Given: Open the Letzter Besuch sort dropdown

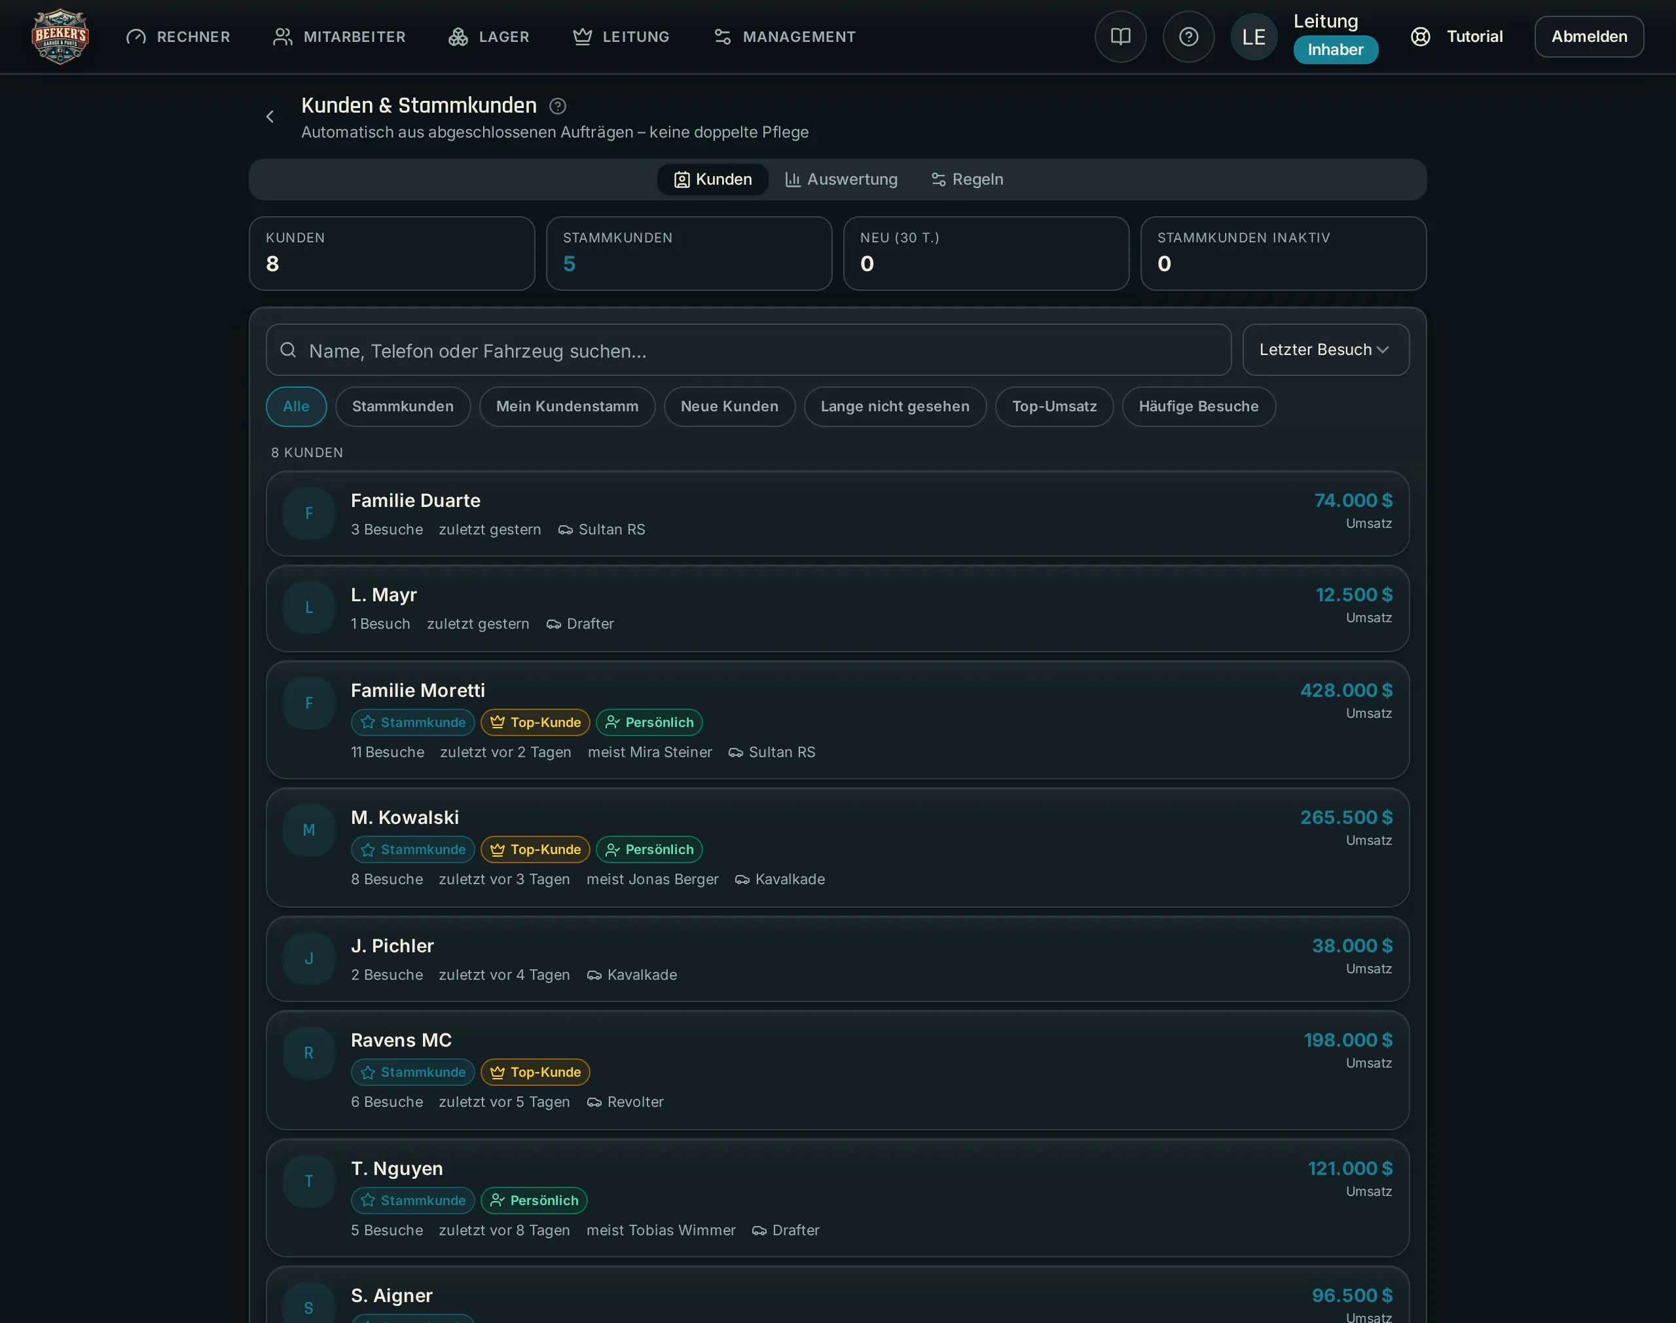Looking at the screenshot, I should [1325, 350].
